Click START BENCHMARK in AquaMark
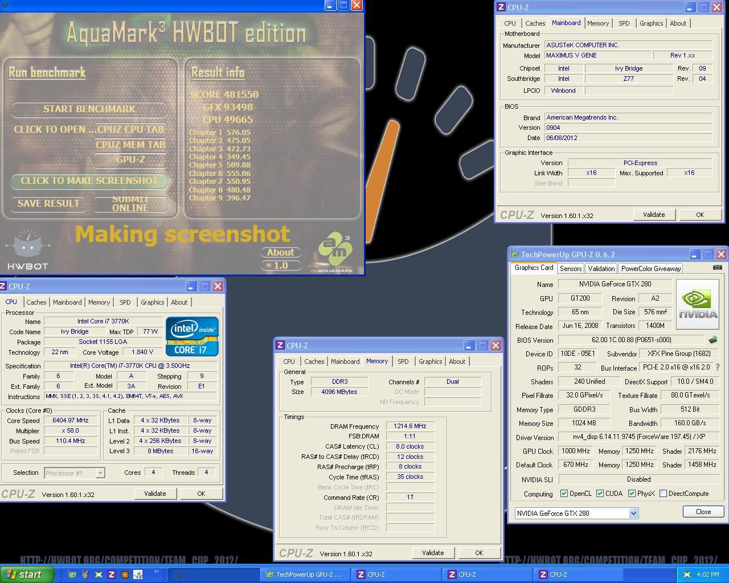 (x=89, y=109)
